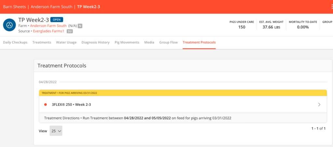
Task: Open the Pig Movements tab
Action: pos(127,42)
